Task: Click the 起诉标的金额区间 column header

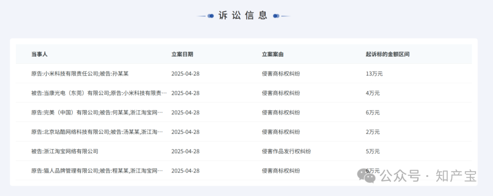Action: 388,54
